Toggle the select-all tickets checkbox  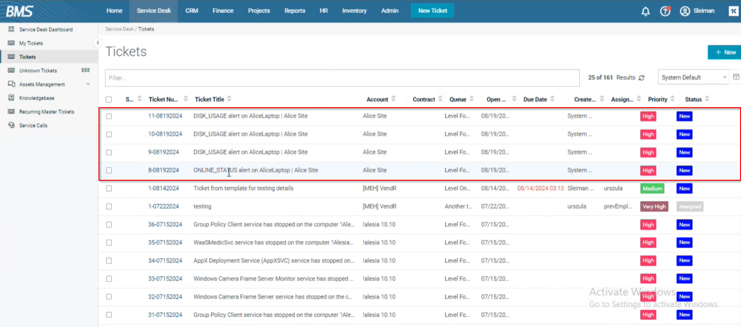[x=109, y=100]
